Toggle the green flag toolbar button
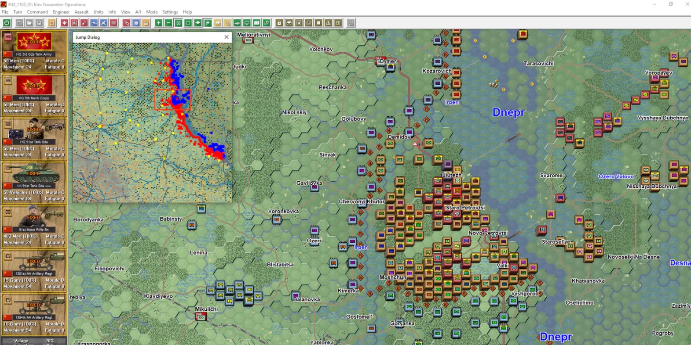The height and width of the screenshot is (345, 691). 208,23
